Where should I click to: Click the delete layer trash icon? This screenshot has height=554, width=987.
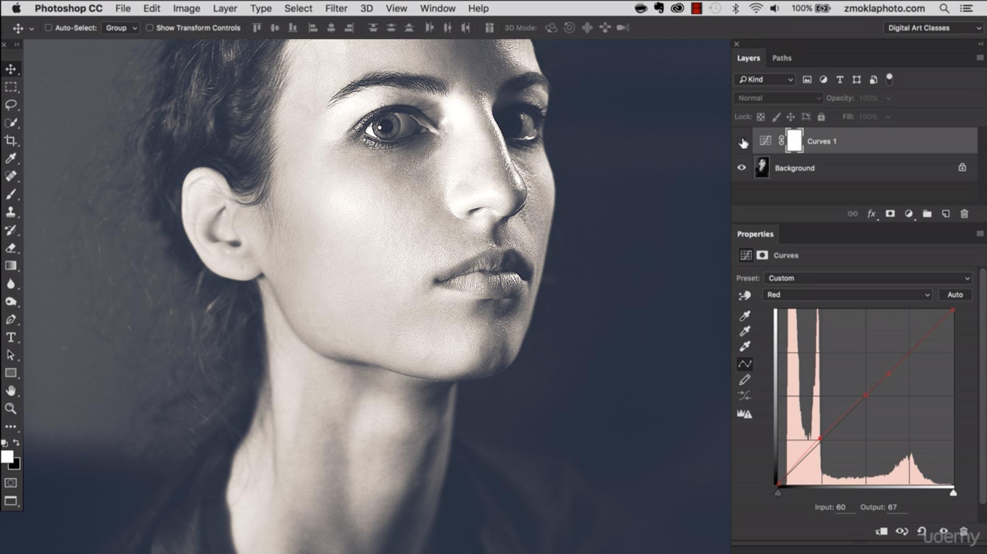tap(964, 214)
